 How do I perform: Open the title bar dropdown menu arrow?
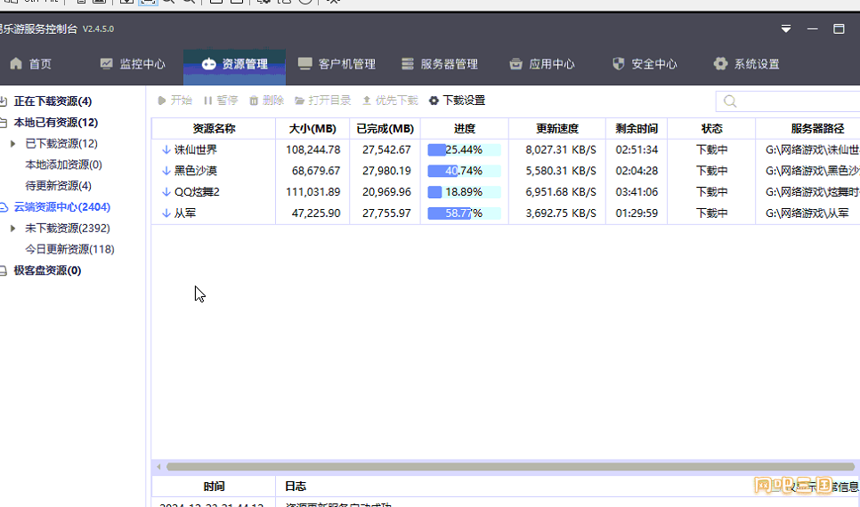coord(786,29)
